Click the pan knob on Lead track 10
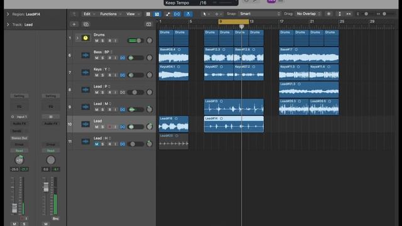 point(149,126)
